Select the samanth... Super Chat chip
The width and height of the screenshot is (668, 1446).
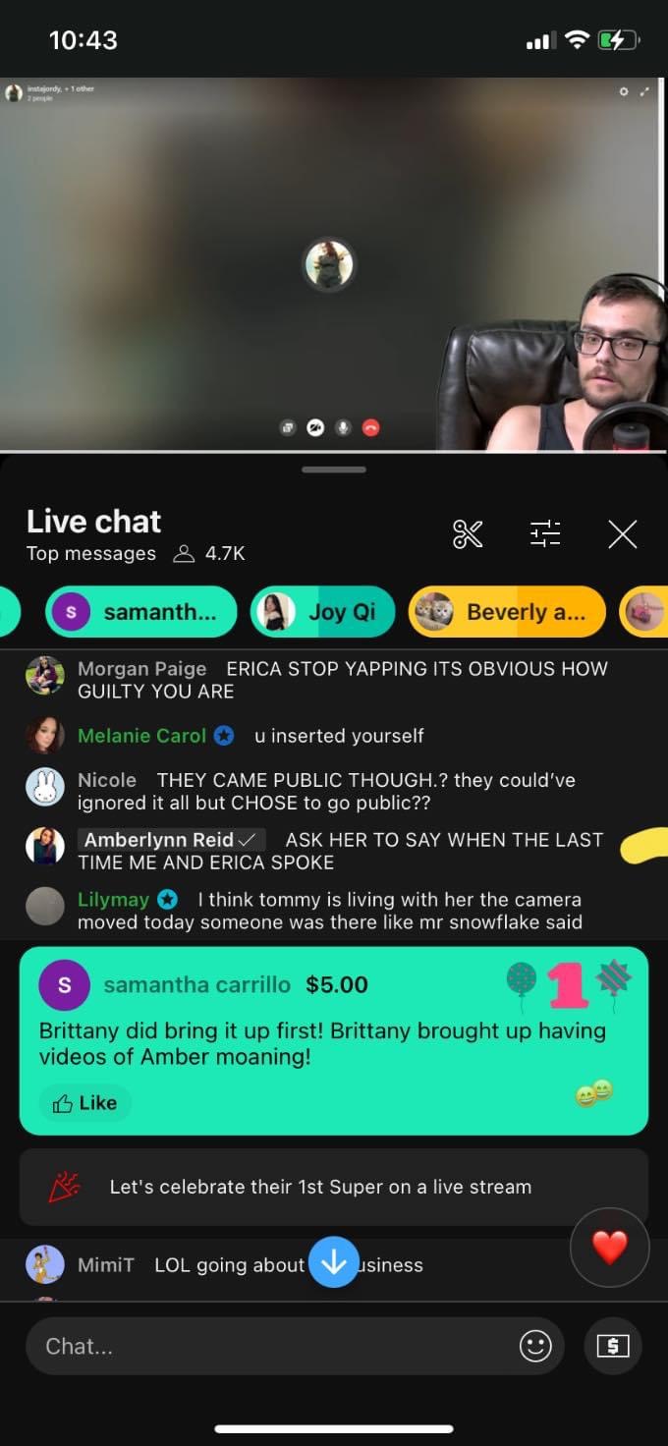(141, 612)
